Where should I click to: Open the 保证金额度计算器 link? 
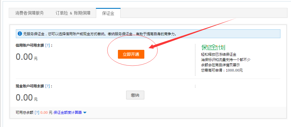(x=68, y=112)
